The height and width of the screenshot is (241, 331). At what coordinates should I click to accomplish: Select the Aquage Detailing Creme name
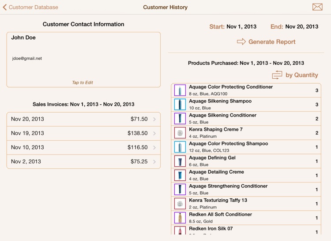coord(216,172)
